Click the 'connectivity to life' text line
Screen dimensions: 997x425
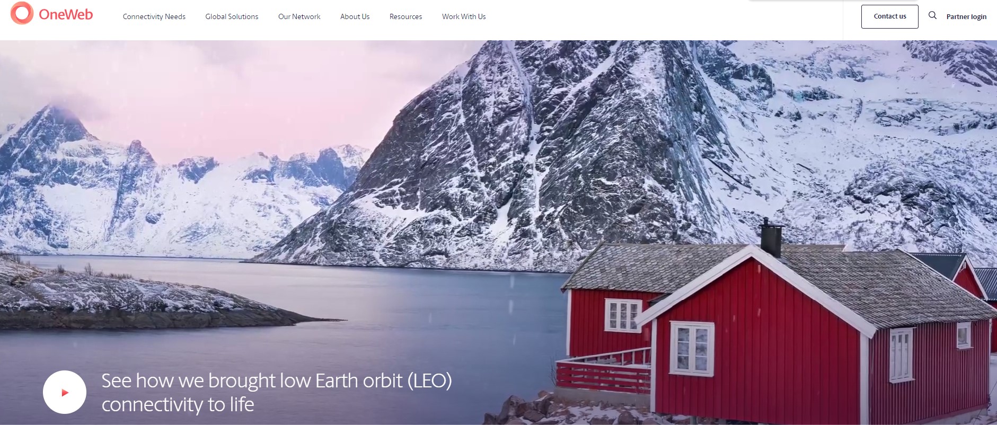pyautogui.click(x=178, y=404)
